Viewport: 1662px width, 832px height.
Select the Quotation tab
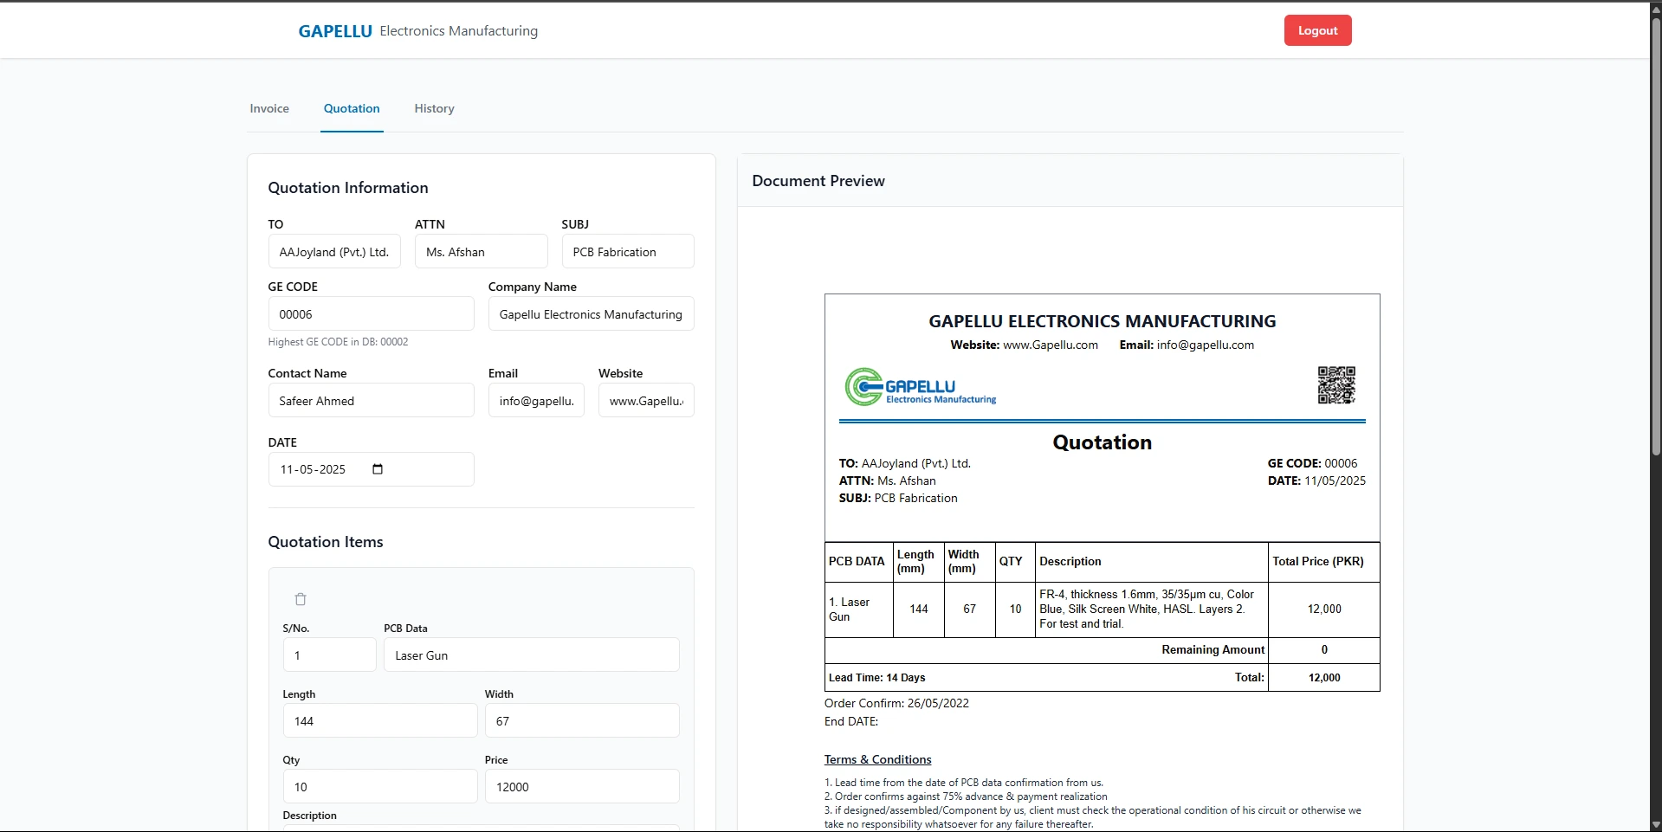(352, 108)
